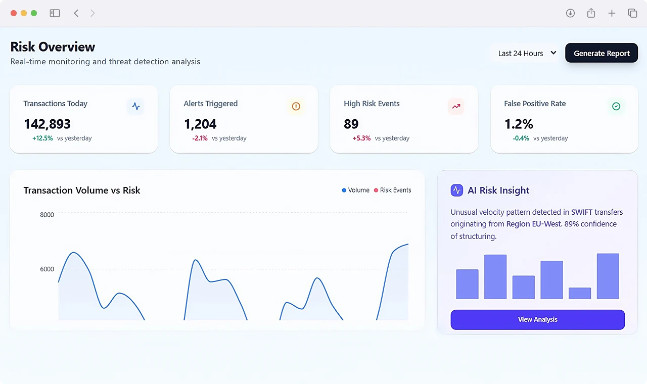Click the -0.4% change indicator
The width and height of the screenshot is (647, 384).
point(521,138)
